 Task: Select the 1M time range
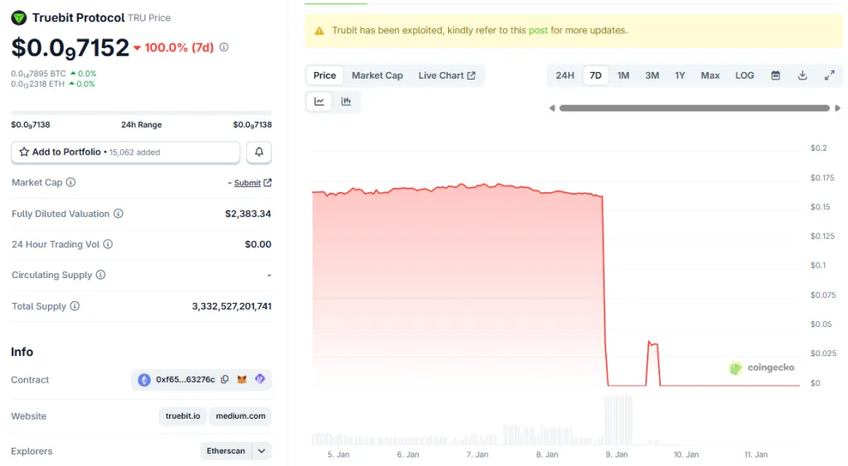point(624,75)
